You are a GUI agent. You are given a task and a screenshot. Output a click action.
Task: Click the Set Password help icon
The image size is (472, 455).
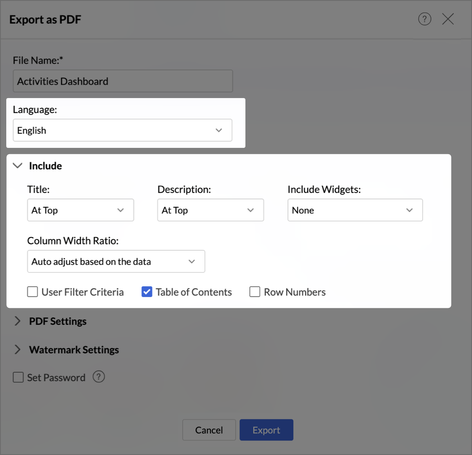(99, 377)
